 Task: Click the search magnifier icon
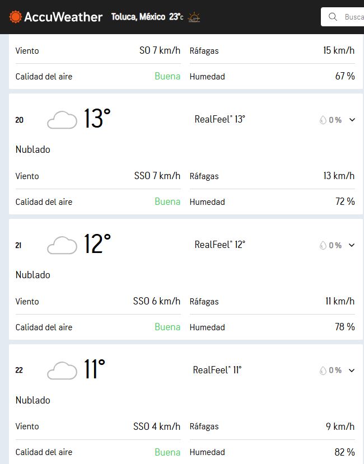333,17
